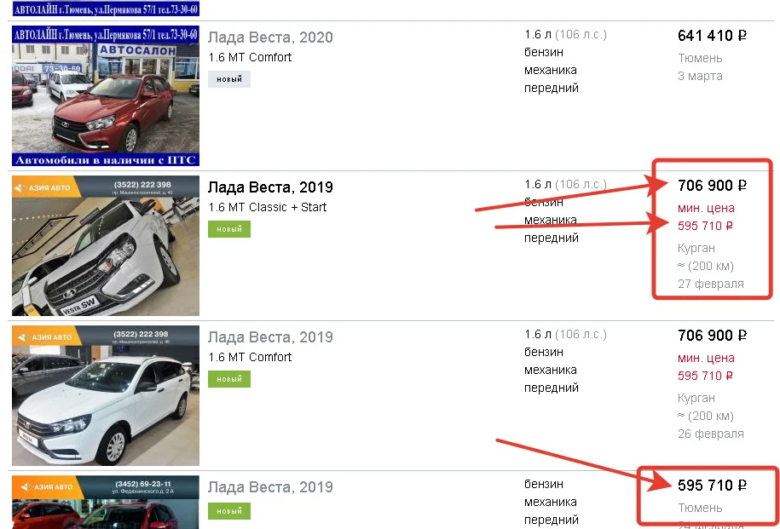Click 706 900 ₽ in Classic + Start listing
The image size is (780, 529).
712,186
